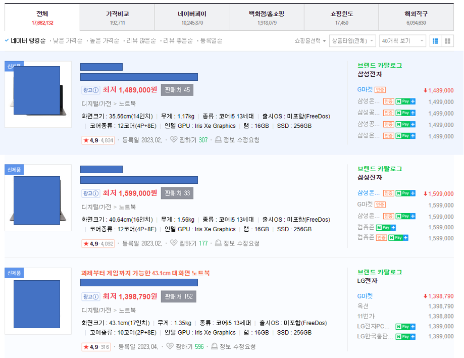The image size is (464, 358).
Task: Click star rating 4.9 with 4,834 reviews
Action: 98,140
